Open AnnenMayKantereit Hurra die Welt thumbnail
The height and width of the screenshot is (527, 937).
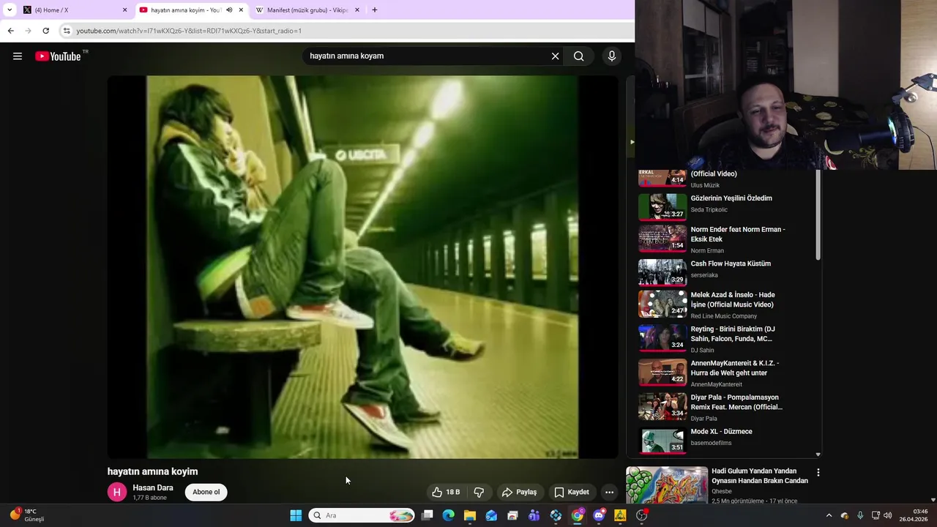(662, 373)
